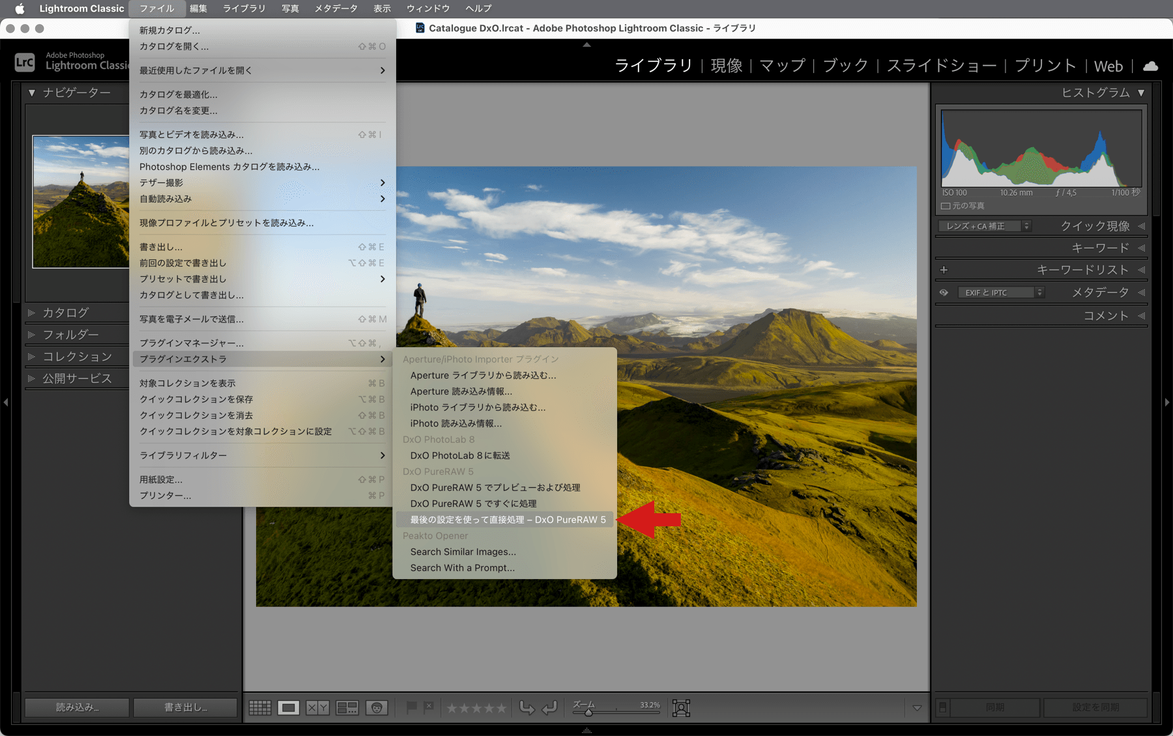Expand the クイック現像 panel
The width and height of the screenshot is (1173, 736).
(x=1142, y=226)
